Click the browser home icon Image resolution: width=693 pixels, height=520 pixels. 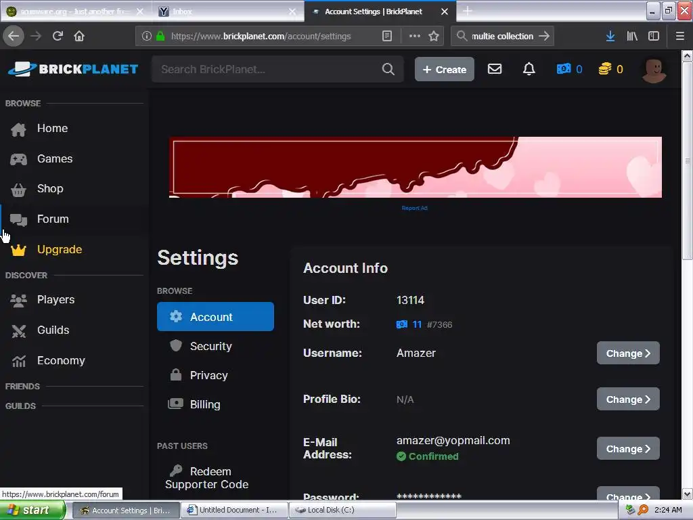pyautogui.click(x=79, y=36)
